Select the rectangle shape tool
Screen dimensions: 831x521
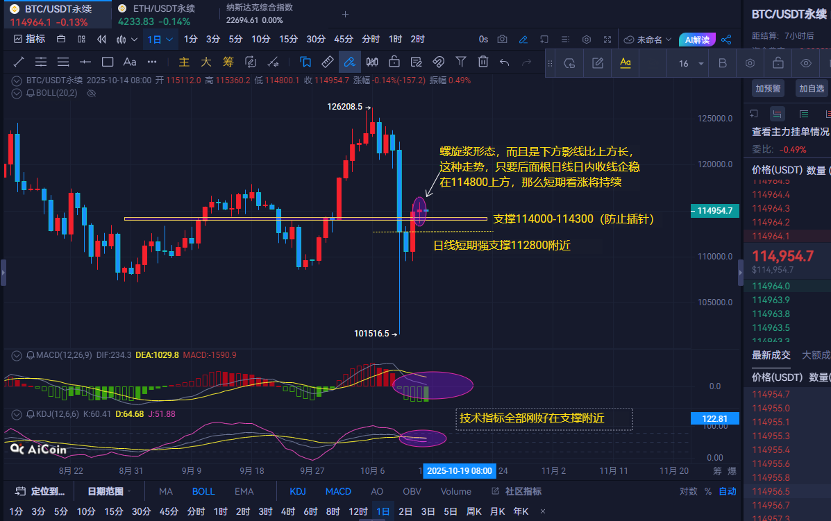tap(108, 62)
